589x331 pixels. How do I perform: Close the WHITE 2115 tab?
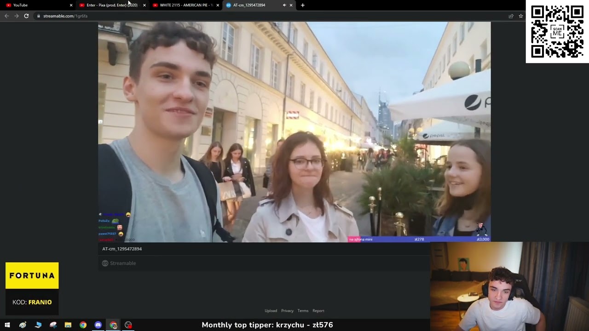(217, 5)
